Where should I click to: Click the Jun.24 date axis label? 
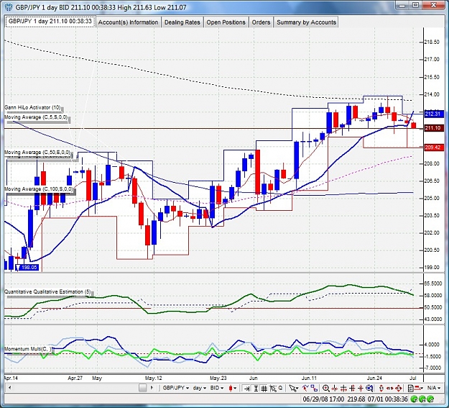(374, 378)
